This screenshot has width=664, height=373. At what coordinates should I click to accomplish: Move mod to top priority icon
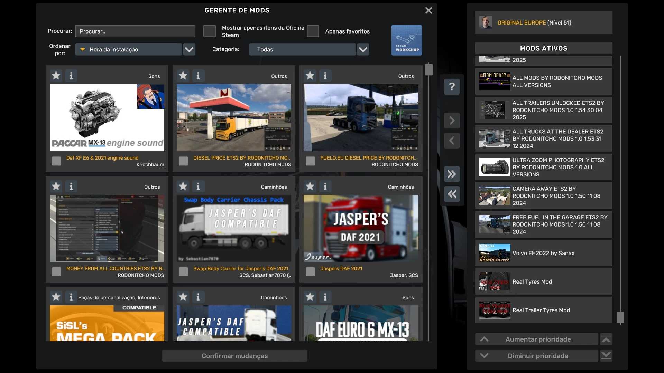(606, 339)
